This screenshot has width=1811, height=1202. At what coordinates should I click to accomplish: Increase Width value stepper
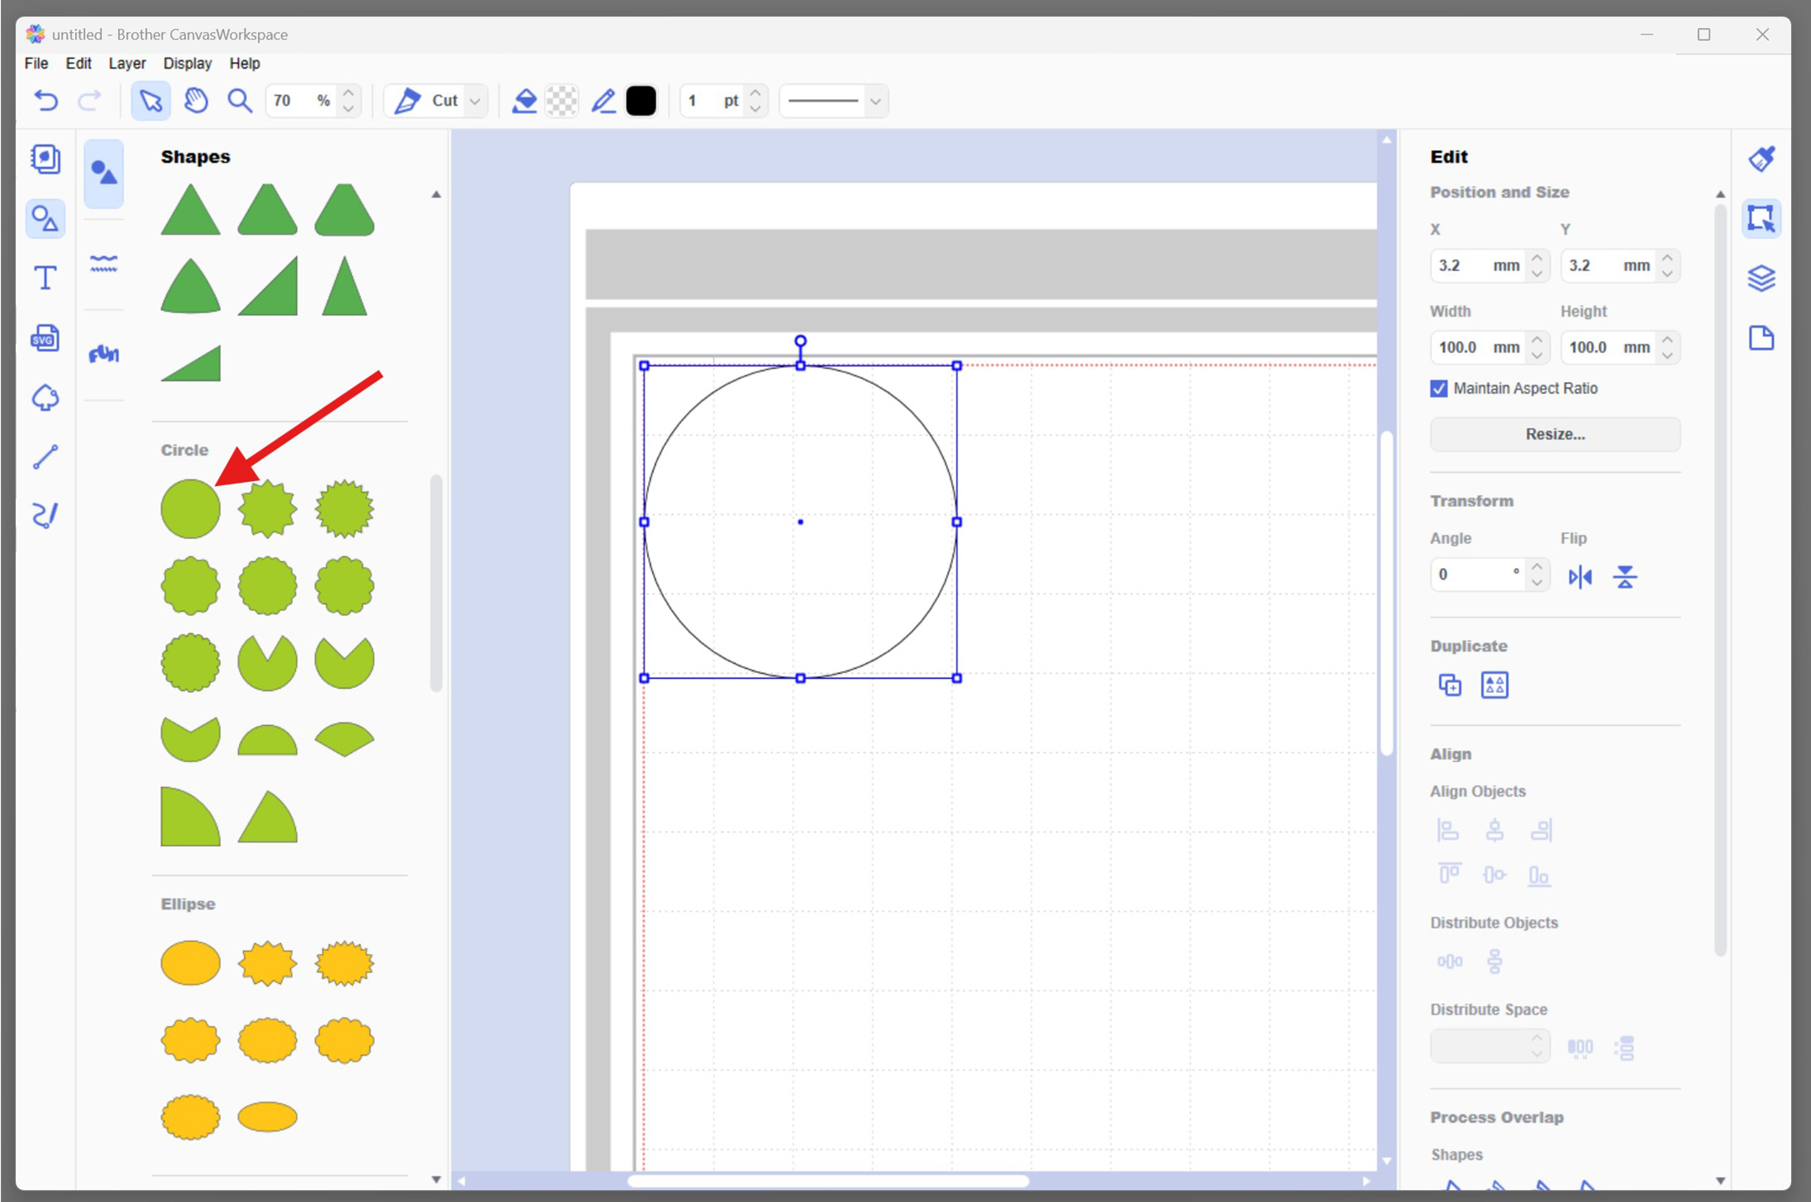pyautogui.click(x=1537, y=339)
